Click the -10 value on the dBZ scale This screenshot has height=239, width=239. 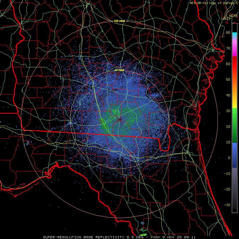click(x=227, y=174)
